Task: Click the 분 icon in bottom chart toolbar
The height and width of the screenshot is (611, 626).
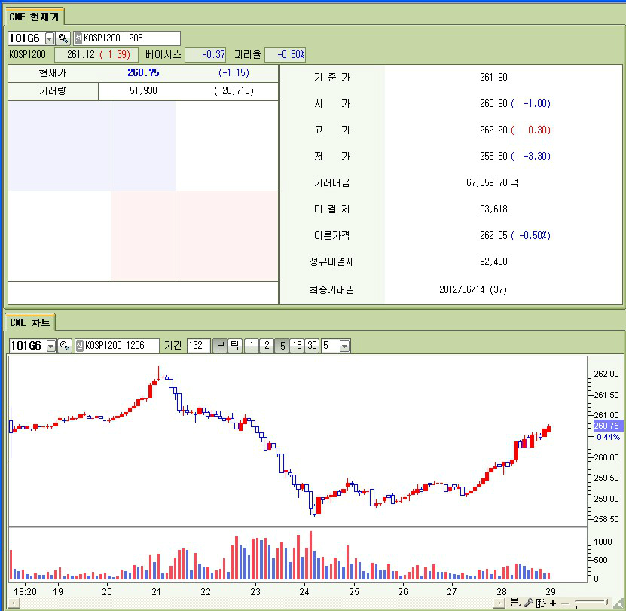Action: (x=515, y=603)
